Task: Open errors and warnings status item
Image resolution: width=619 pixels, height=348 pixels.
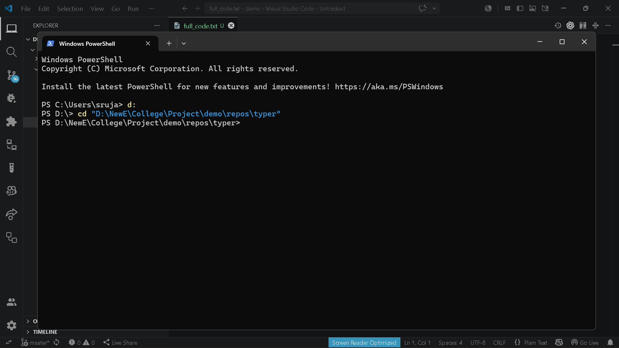Action: tap(82, 343)
